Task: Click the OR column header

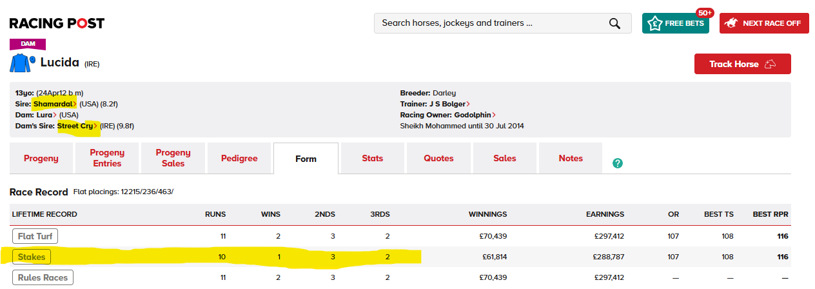Action: [673, 214]
